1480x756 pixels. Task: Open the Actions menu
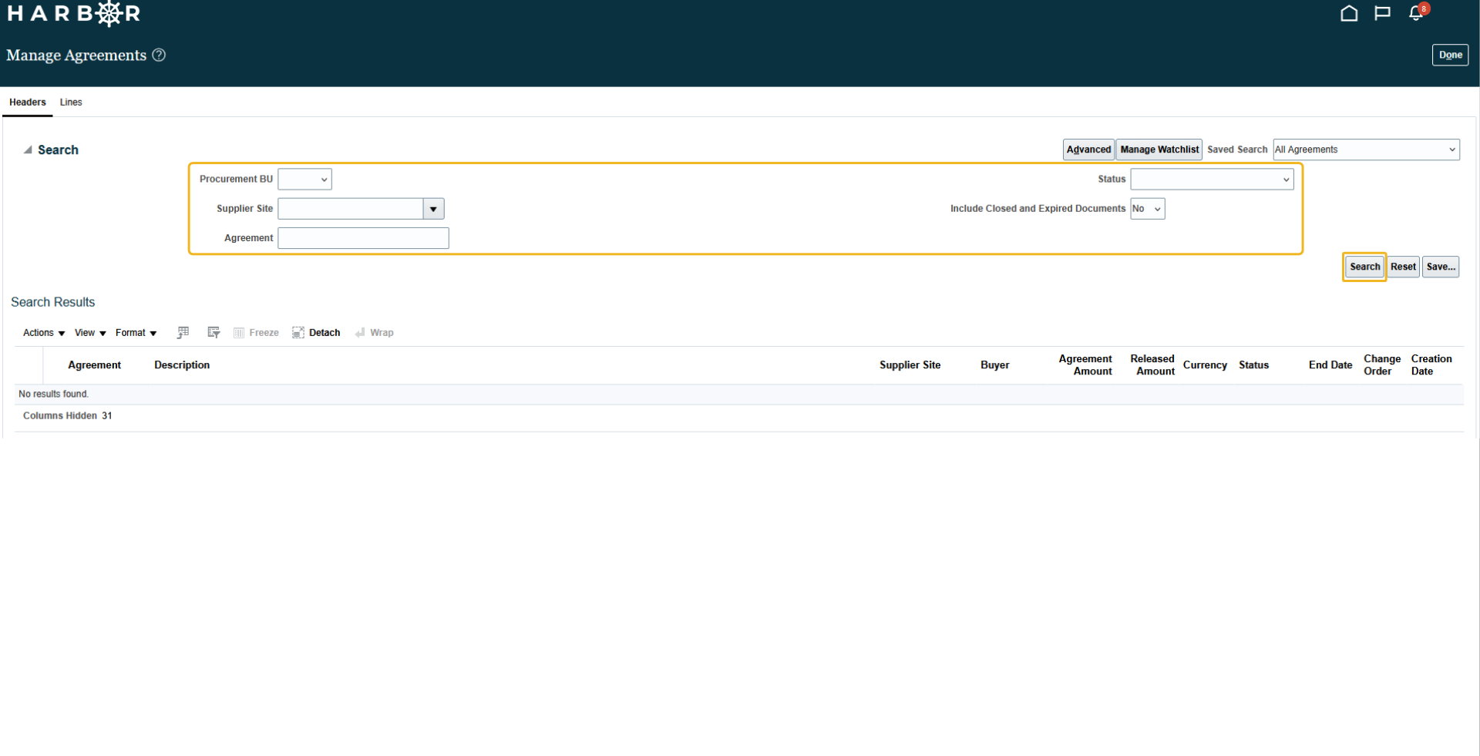[x=44, y=333]
